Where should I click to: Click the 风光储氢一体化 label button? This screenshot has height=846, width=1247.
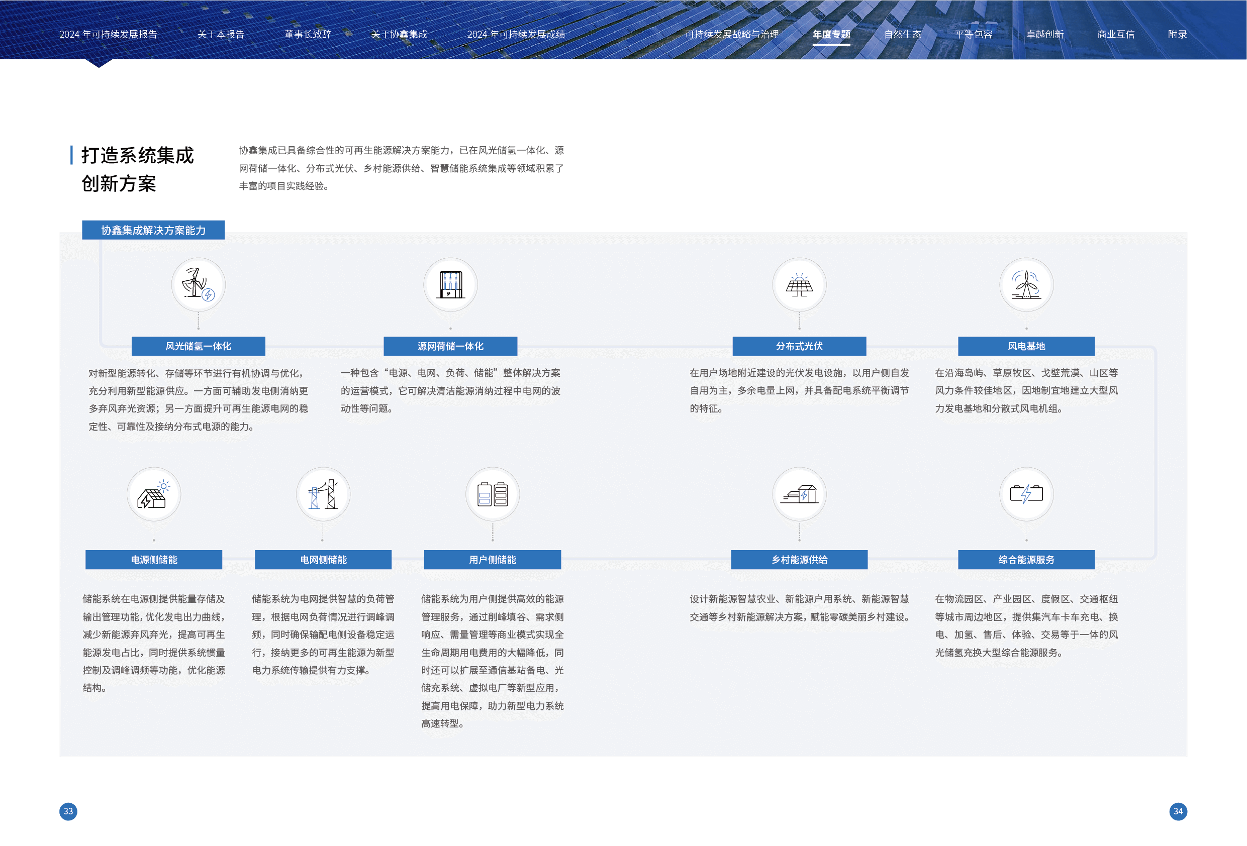(x=198, y=346)
